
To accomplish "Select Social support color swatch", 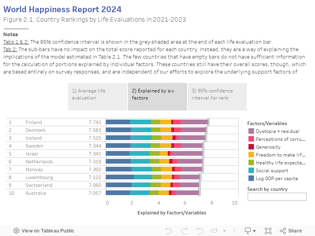I will 251,171.
